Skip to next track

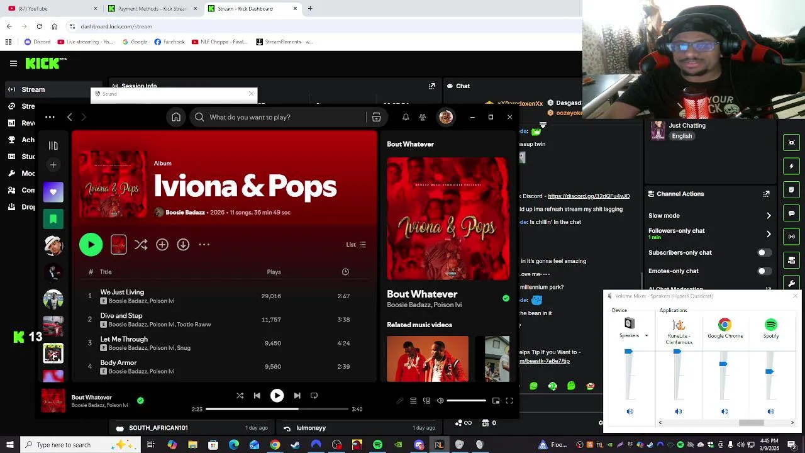pyautogui.click(x=297, y=396)
